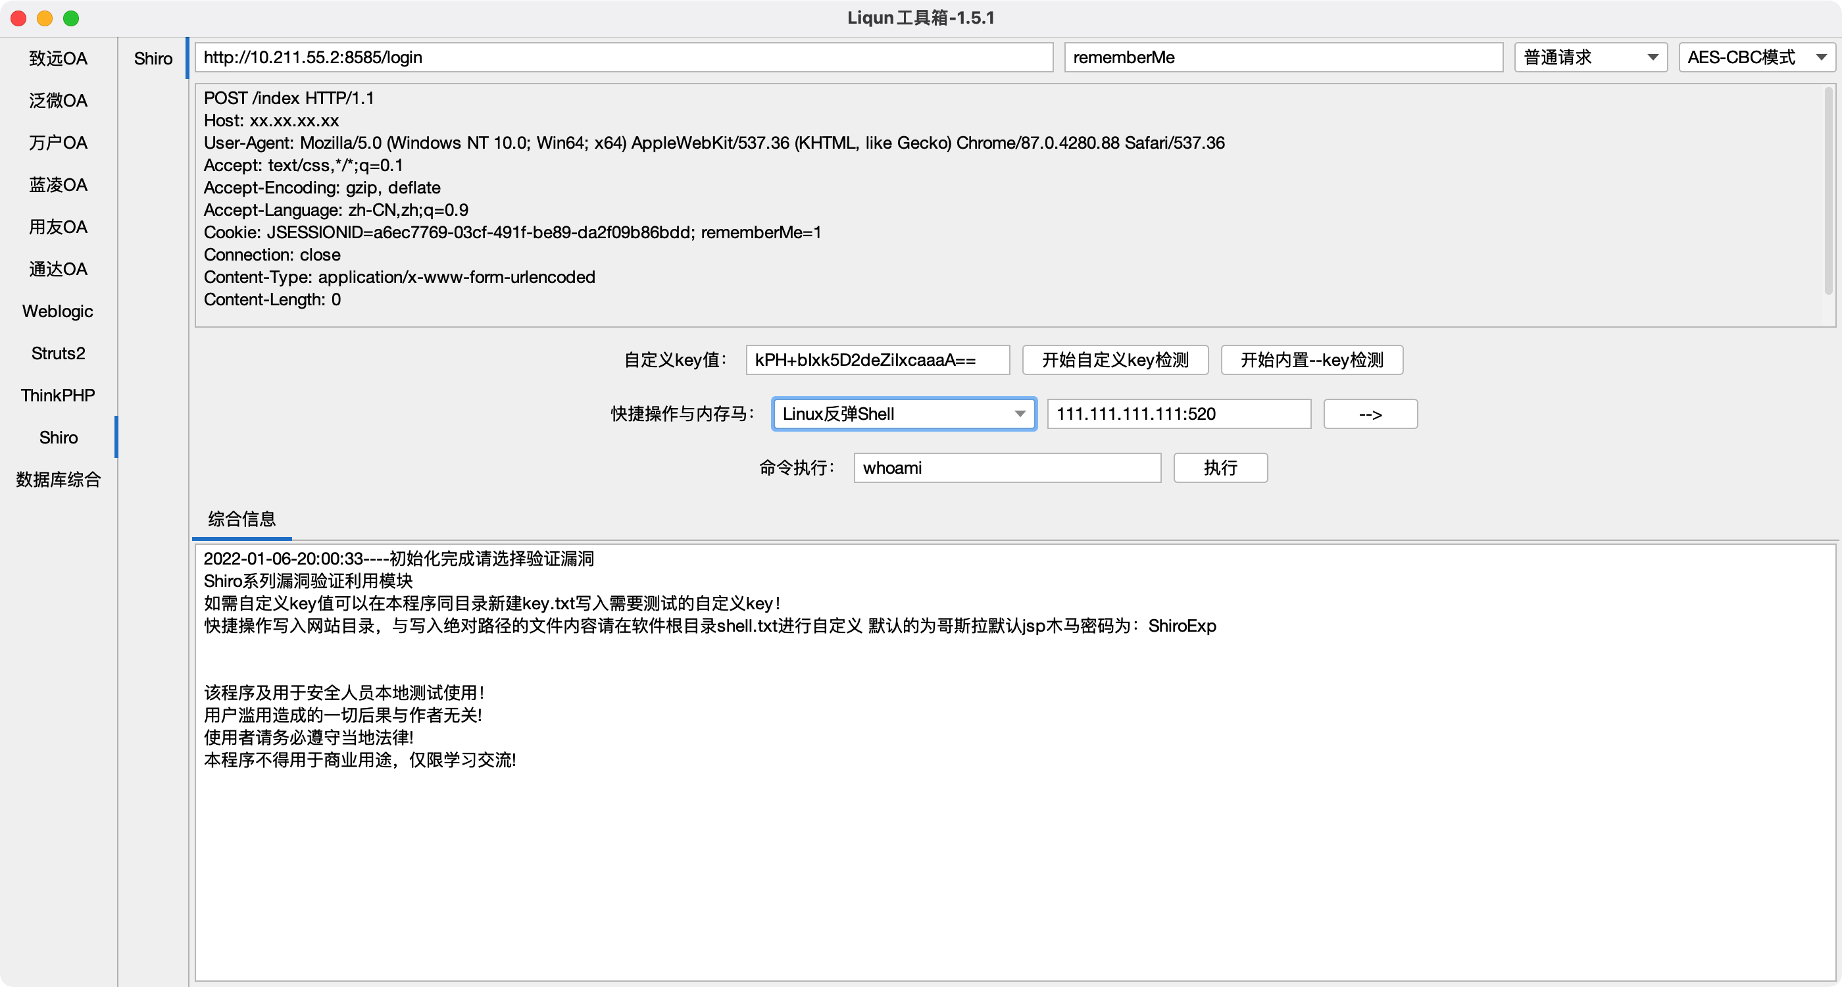Image resolution: width=1842 pixels, height=987 pixels.
Task: Expand the Linux反弹Shell quick action dropdown
Action: [904, 414]
